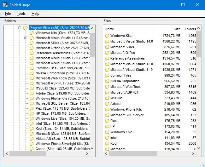This screenshot has height=167, width=205.
Task: Click the Plex folder icon in tree
Action: click(32, 109)
